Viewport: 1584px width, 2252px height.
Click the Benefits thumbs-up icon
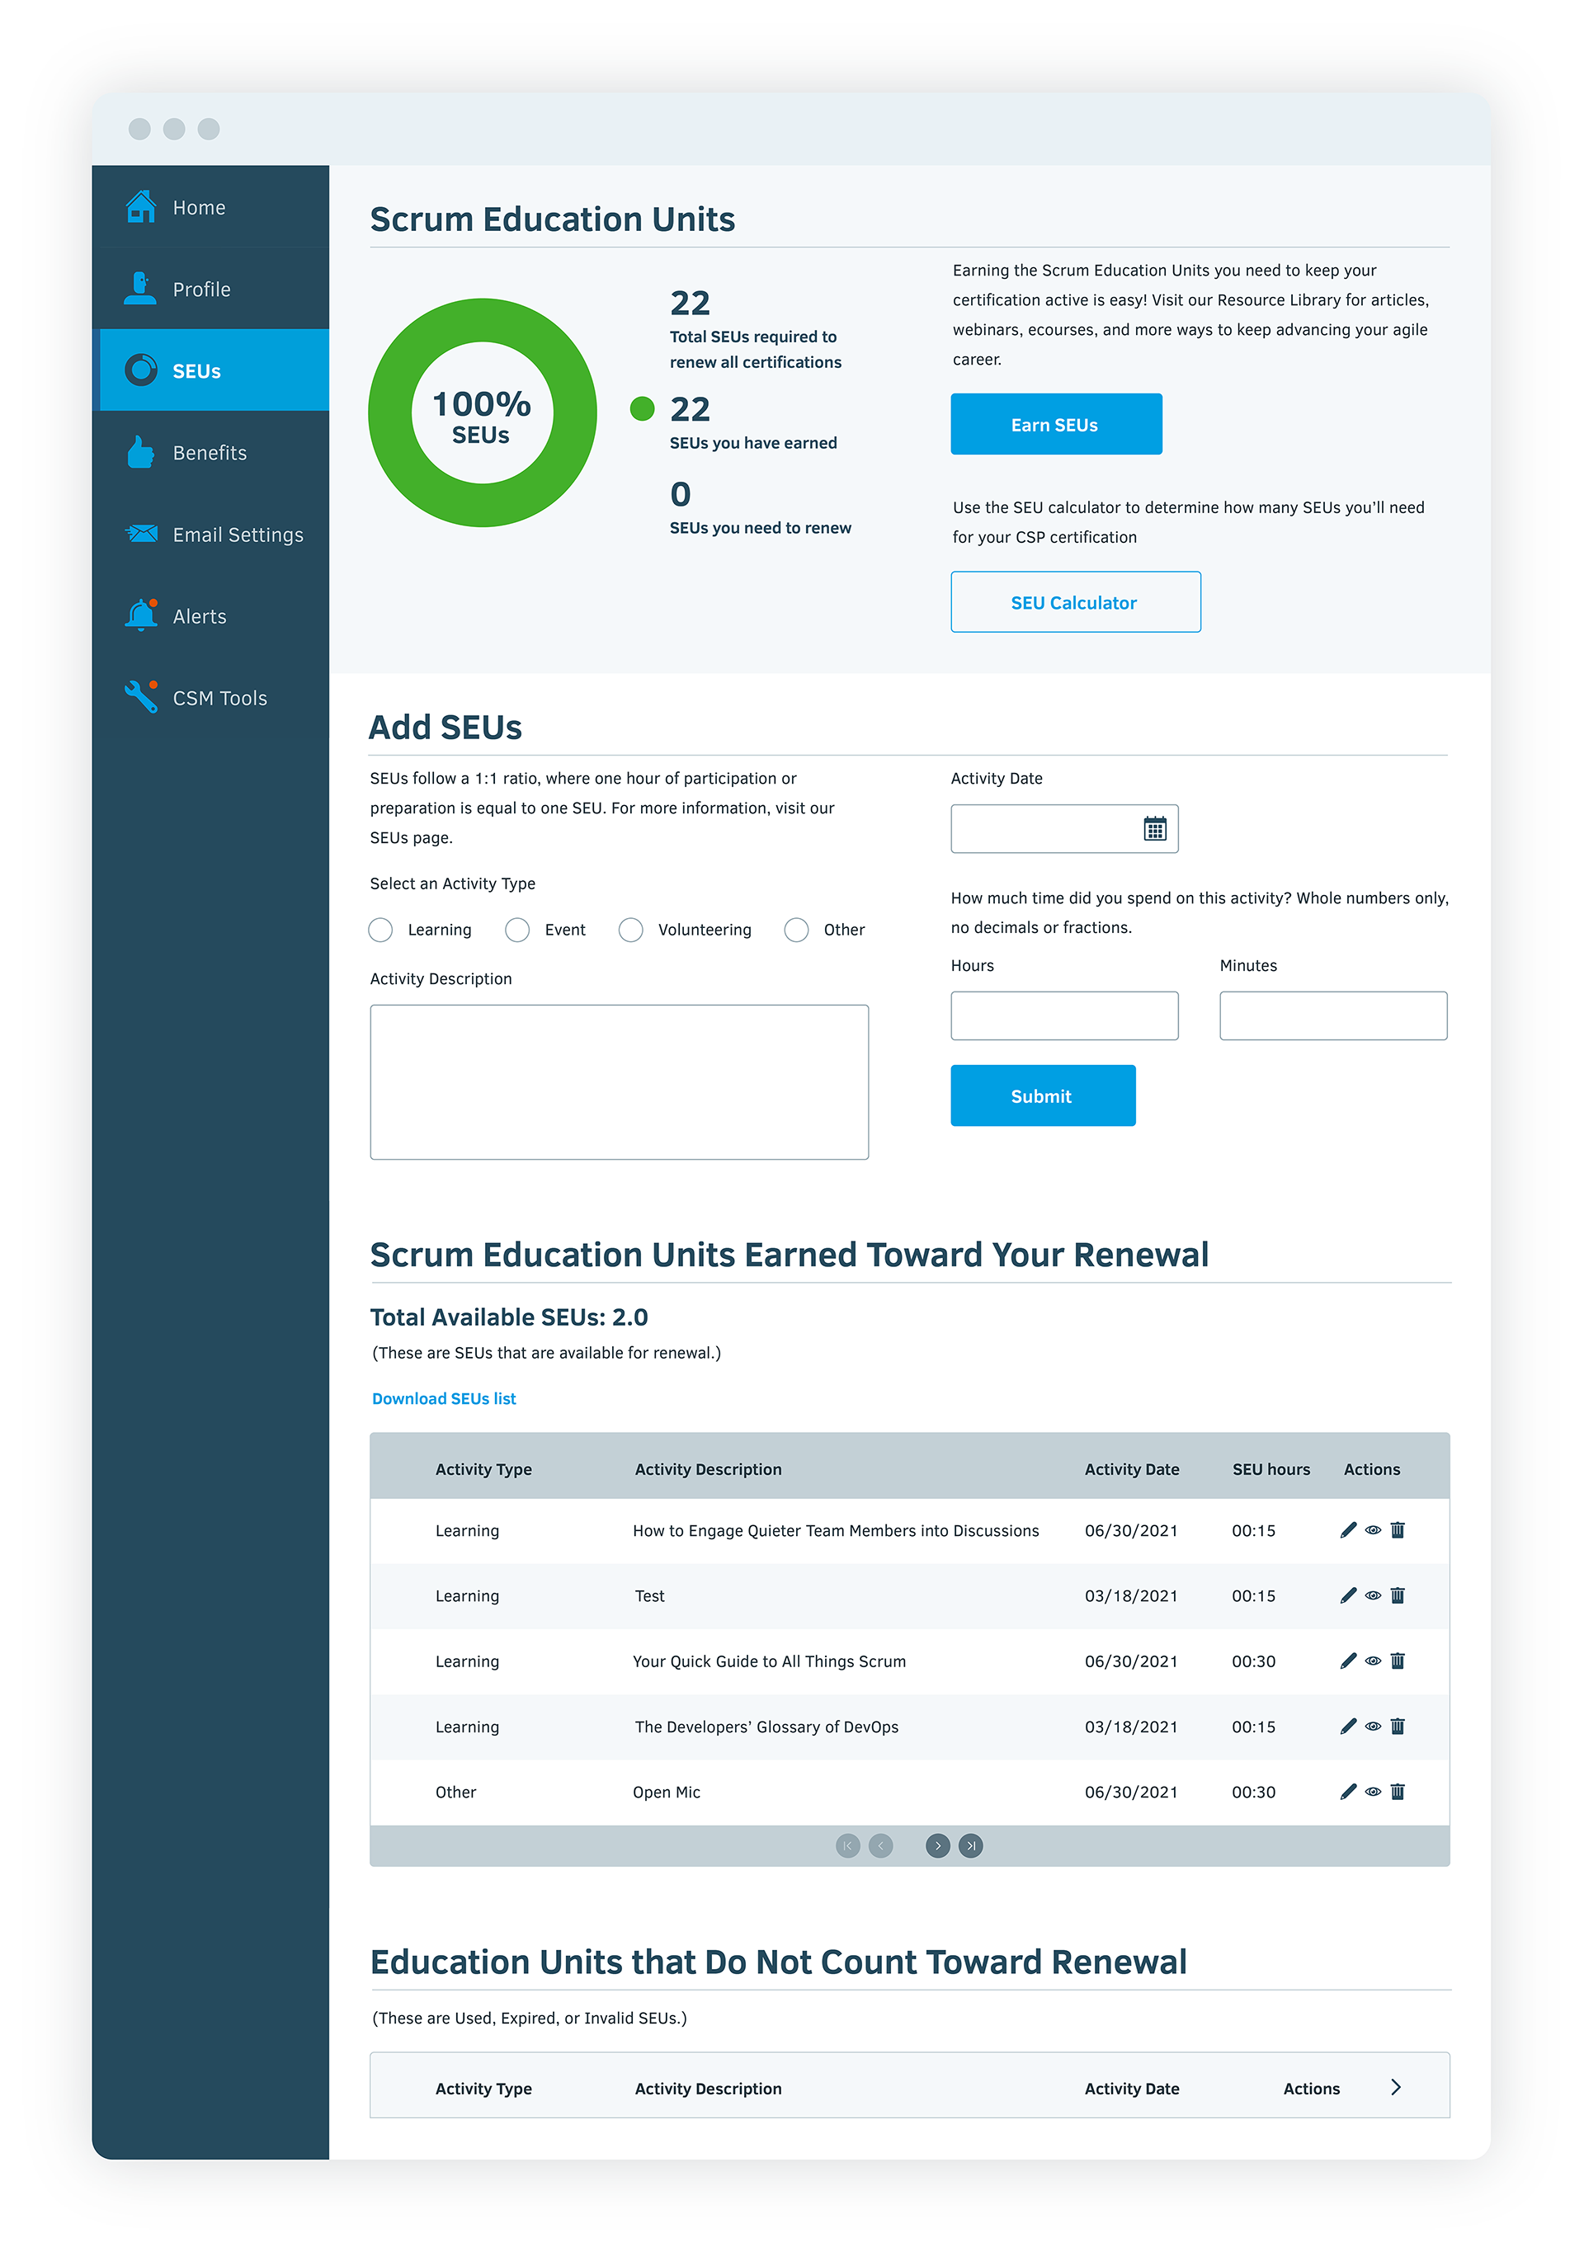tap(141, 452)
